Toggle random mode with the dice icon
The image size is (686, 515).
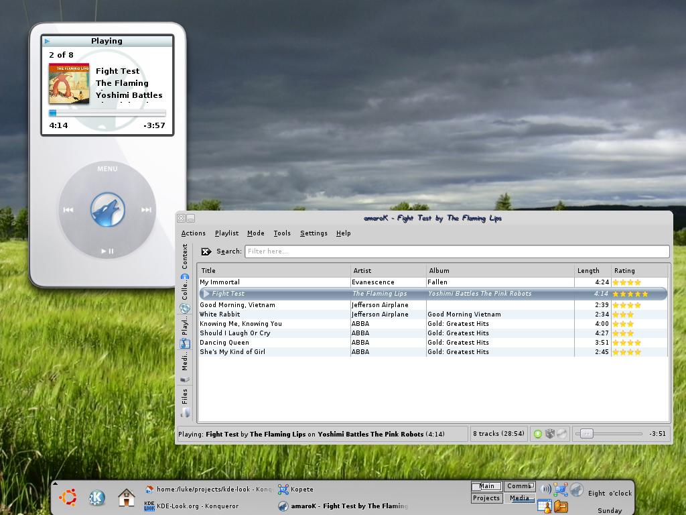pyautogui.click(x=550, y=434)
